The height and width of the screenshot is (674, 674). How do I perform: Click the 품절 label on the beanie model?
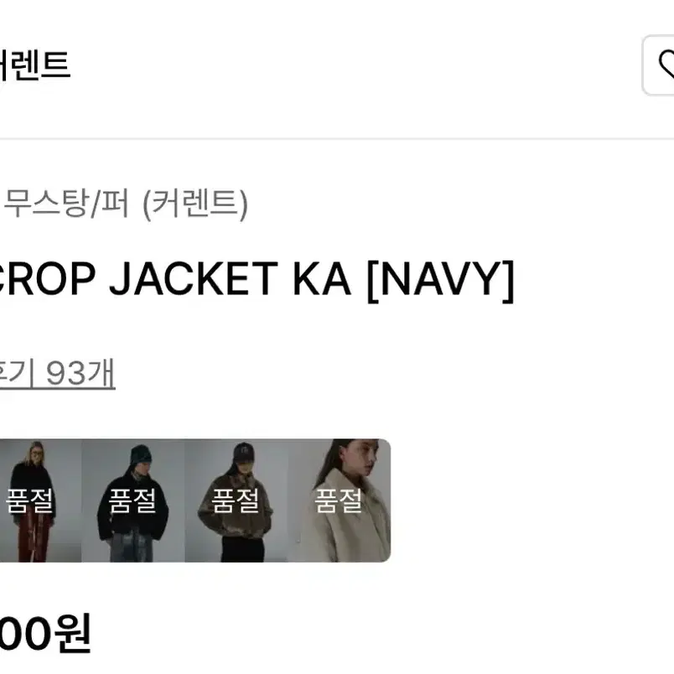tap(132, 500)
